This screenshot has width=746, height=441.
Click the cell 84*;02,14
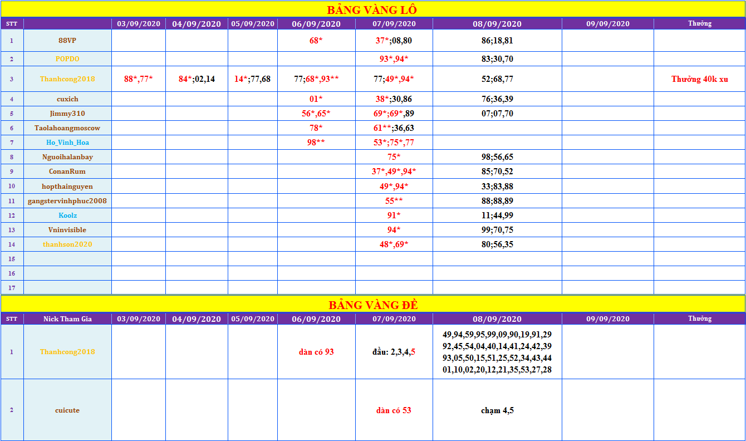197,79
